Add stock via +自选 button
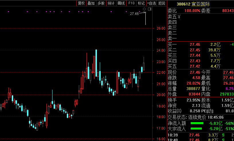234x141 pixels. pos(151,3)
